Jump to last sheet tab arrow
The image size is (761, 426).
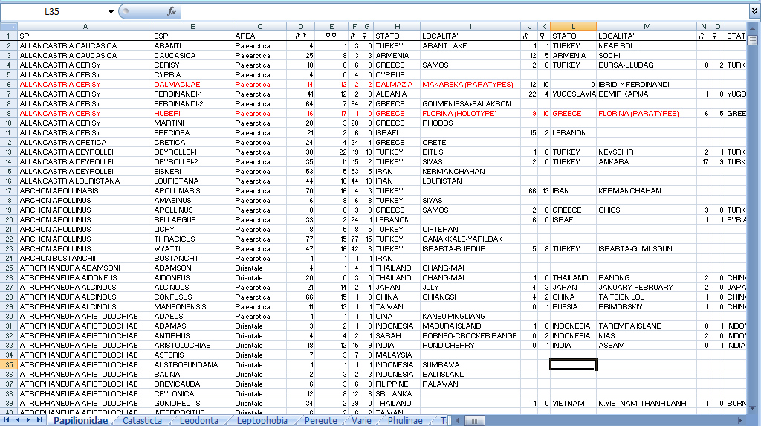tap(39, 420)
